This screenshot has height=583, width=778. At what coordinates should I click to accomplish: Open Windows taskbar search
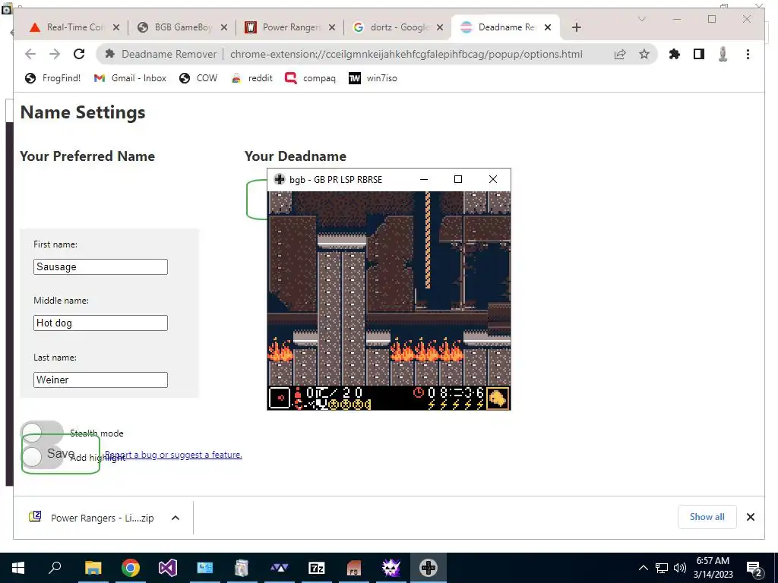(55, 568)
